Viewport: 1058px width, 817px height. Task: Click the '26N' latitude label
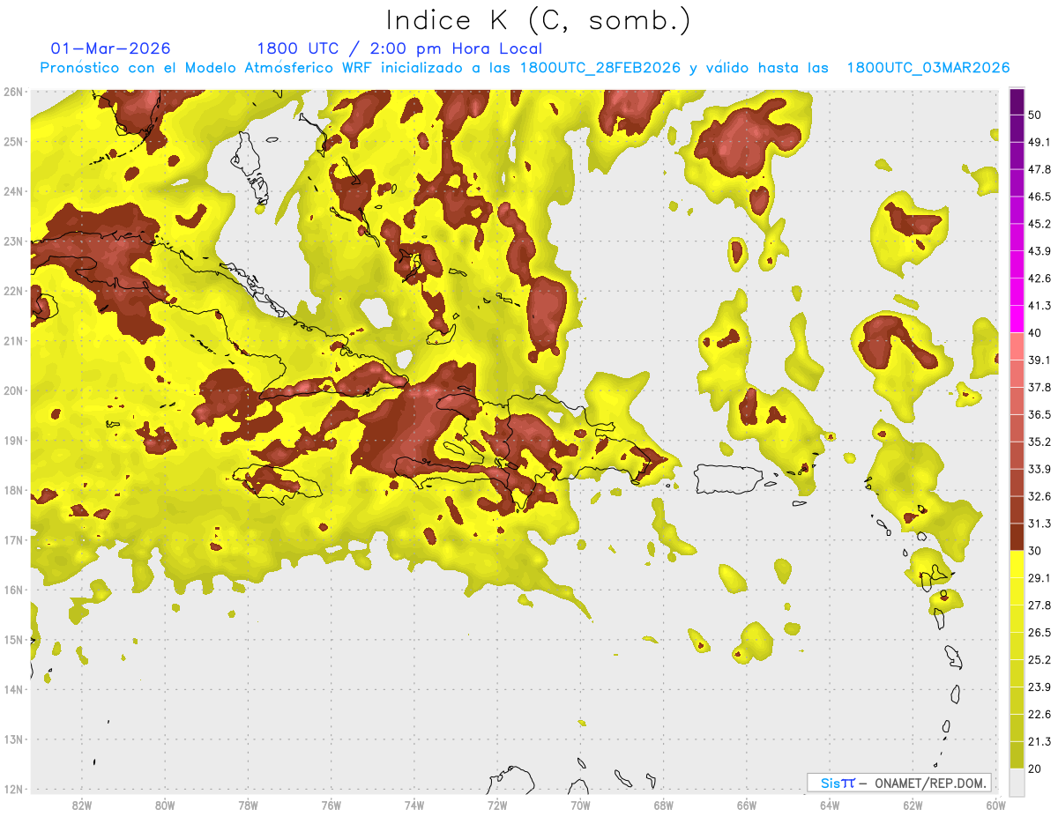point(13,92)
